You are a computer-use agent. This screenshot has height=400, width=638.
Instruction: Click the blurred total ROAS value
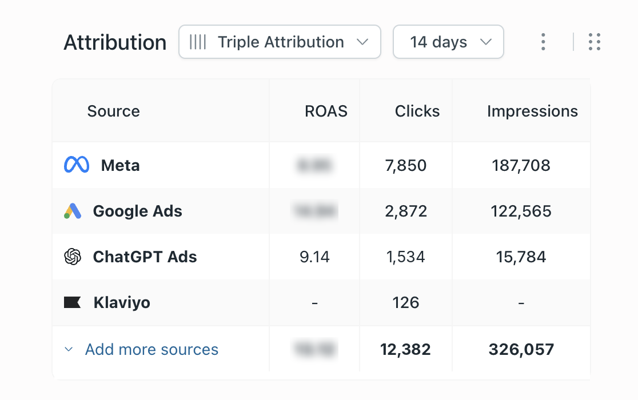[314, 349]
